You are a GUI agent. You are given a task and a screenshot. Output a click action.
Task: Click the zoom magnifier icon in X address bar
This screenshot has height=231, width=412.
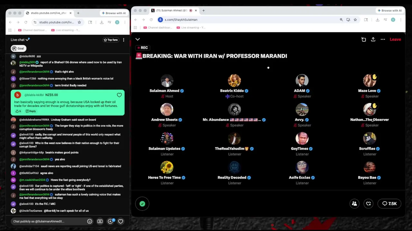pos(341,20)
